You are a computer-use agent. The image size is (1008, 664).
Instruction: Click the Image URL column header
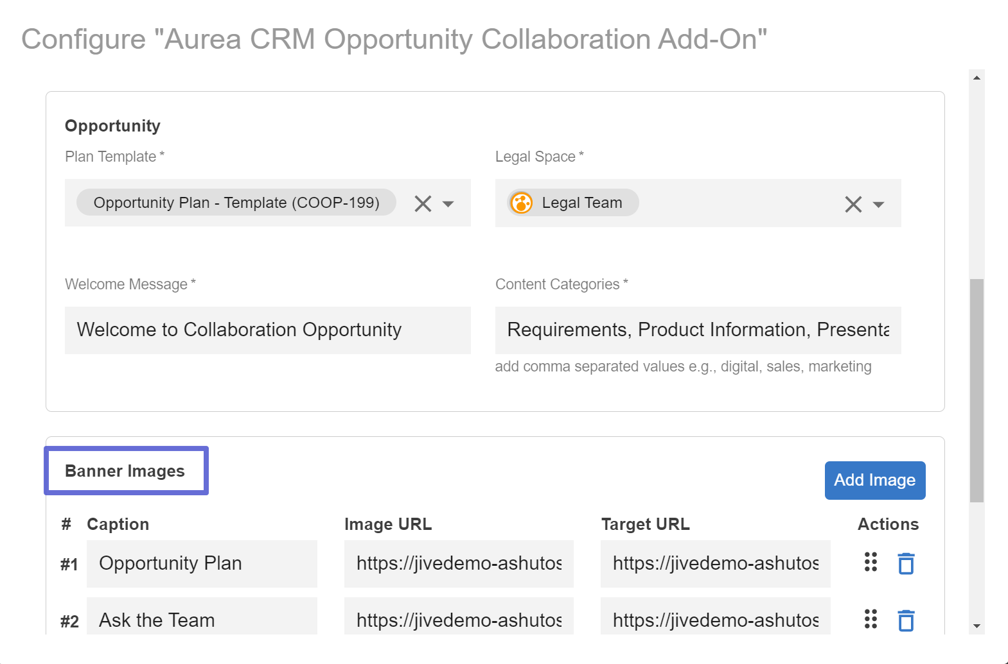pyautogui.click(x=388, y=524)
